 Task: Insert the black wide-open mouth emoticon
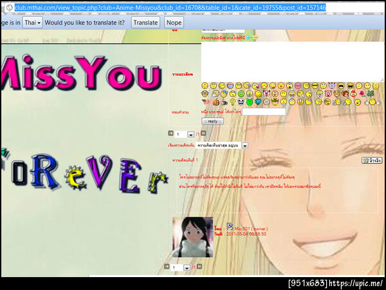(341, 86)
